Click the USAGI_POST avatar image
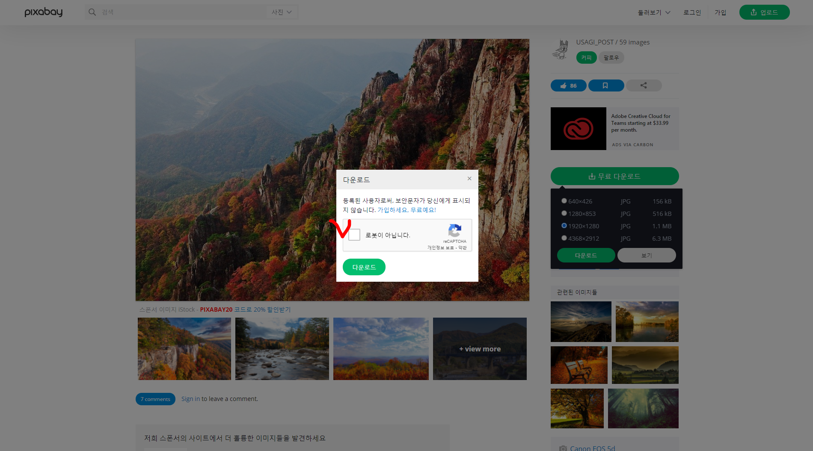Viewport: 813px width, 451px height. (560, 49)
